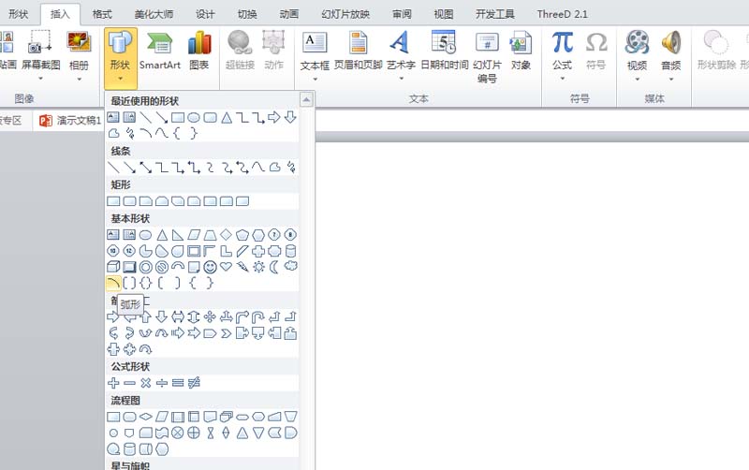Open the 审阅 review tab

pos(402,14)
